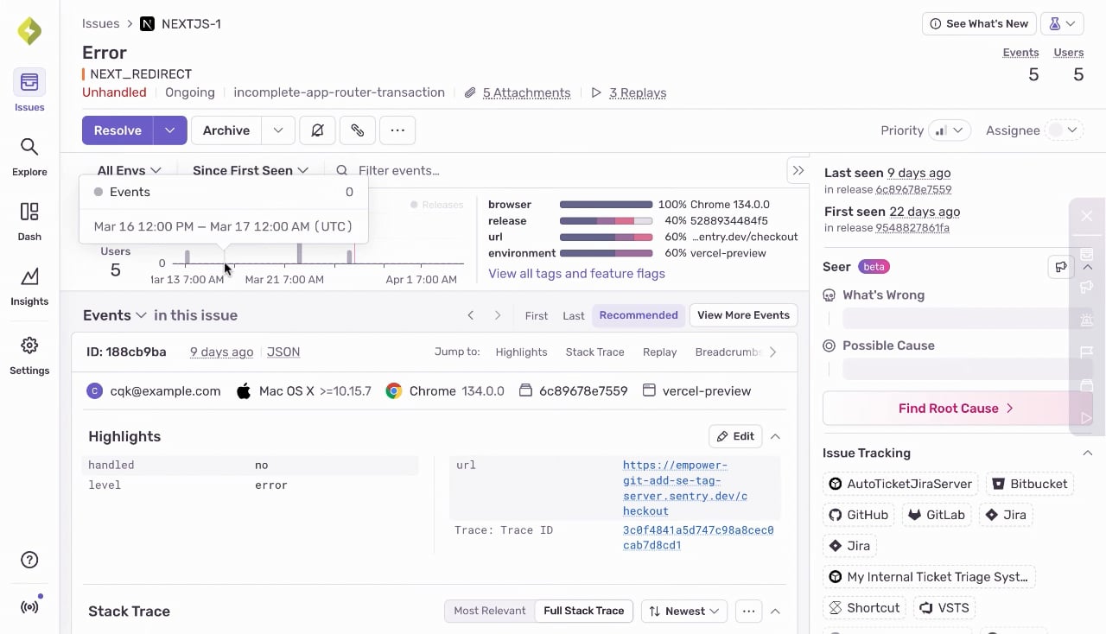Jump to Highlights section
The height and width of the screenshot is (634, 1106).
click(x=521, y=352)
